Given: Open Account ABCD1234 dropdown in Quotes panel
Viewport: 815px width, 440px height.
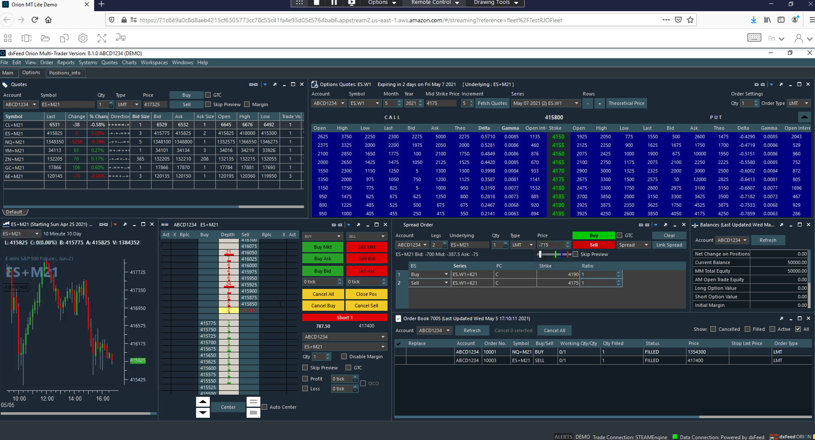Looking at the screenshot, I should pos(21,104).
